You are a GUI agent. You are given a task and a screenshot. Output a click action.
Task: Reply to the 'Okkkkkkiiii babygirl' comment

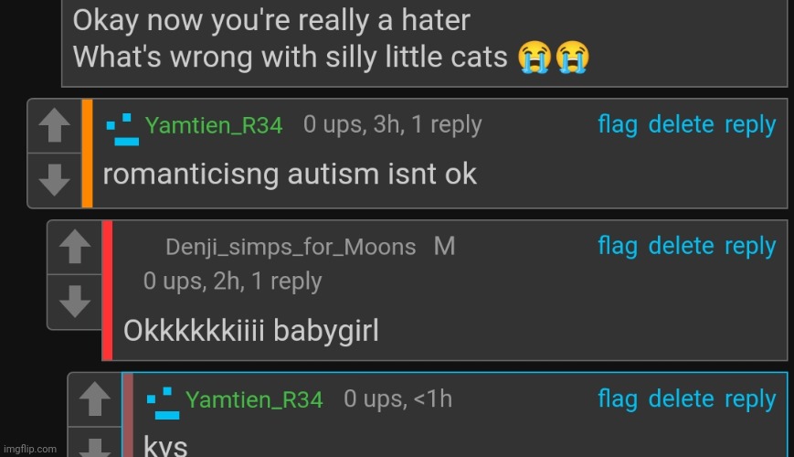coord(750,247)
